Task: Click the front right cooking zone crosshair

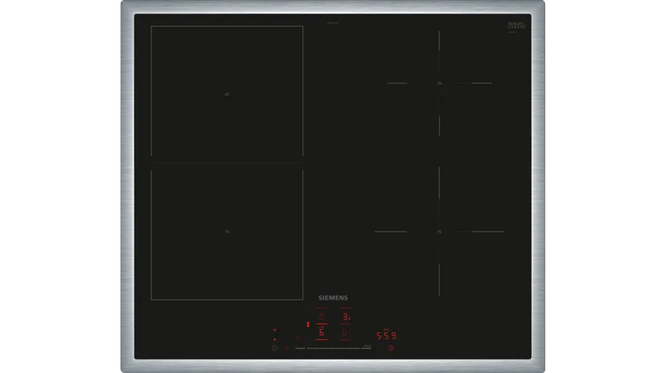Action: [440, 231]
